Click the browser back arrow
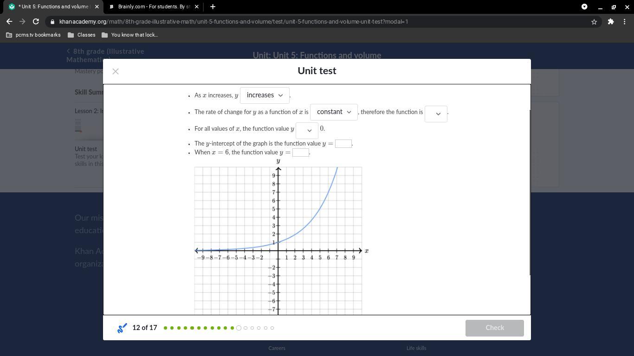The image size is (634, 356). [10, 21]
